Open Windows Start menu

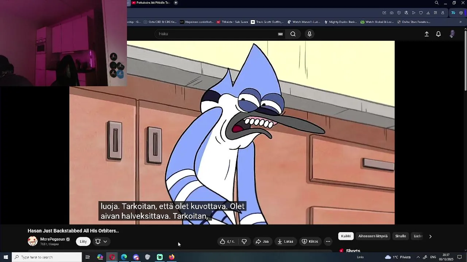pos(6,257)
